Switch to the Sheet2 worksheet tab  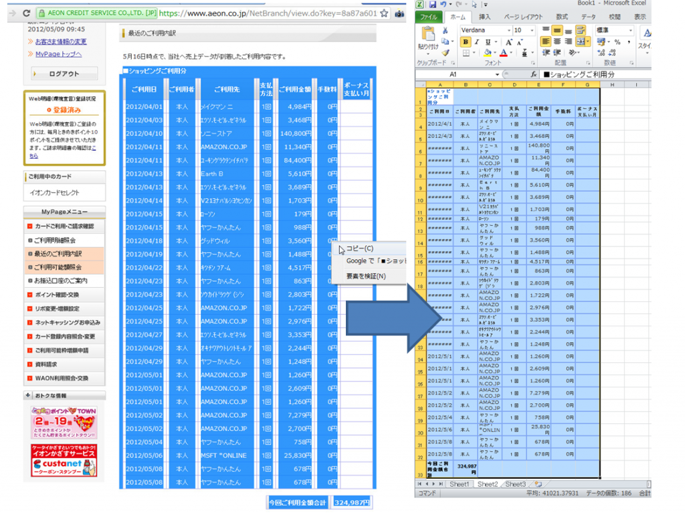click(x=487, y=484)
